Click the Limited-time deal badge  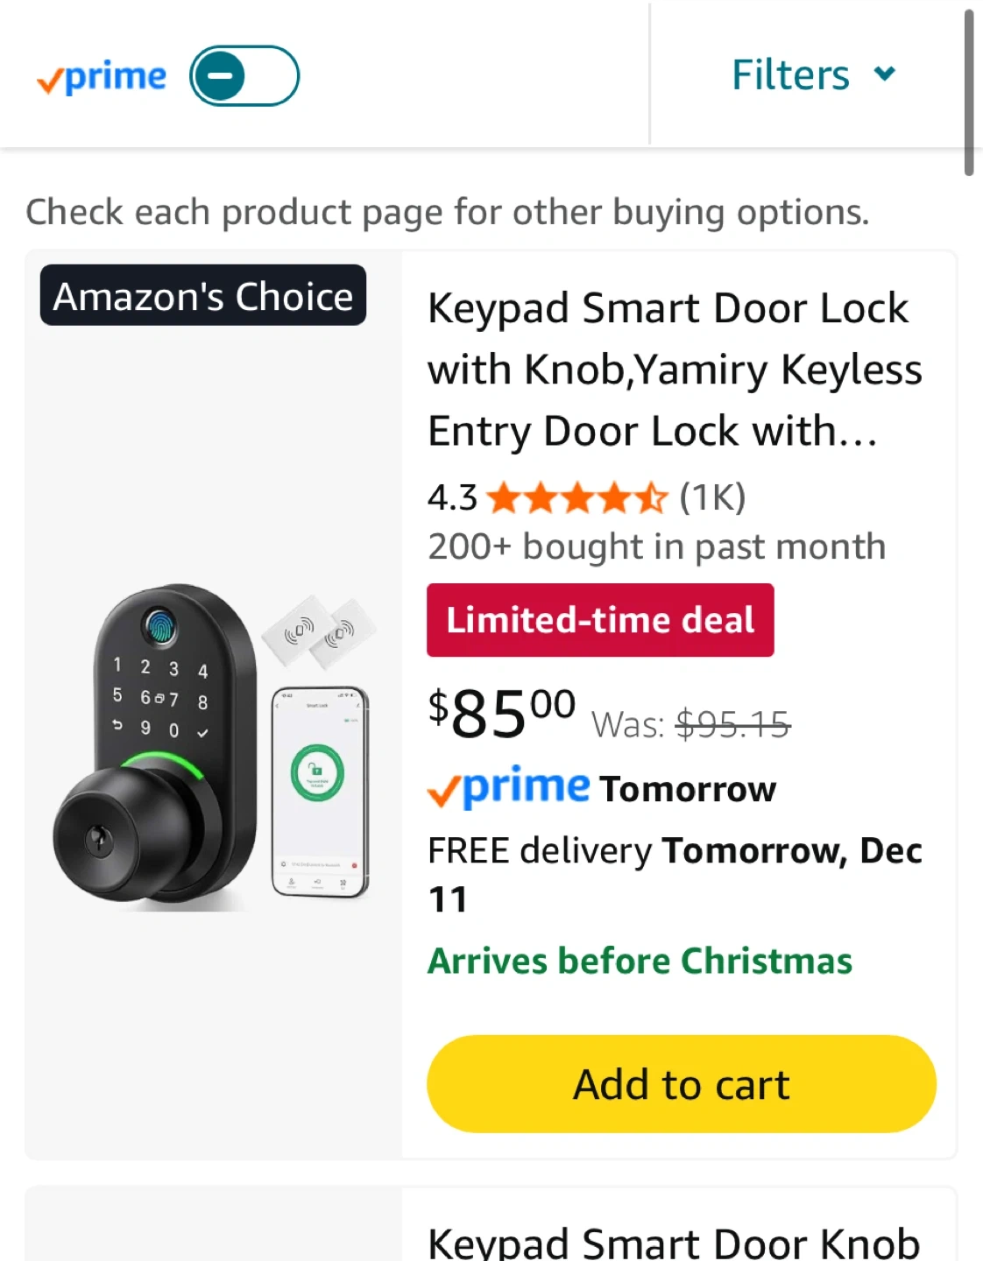click(600, 620)
